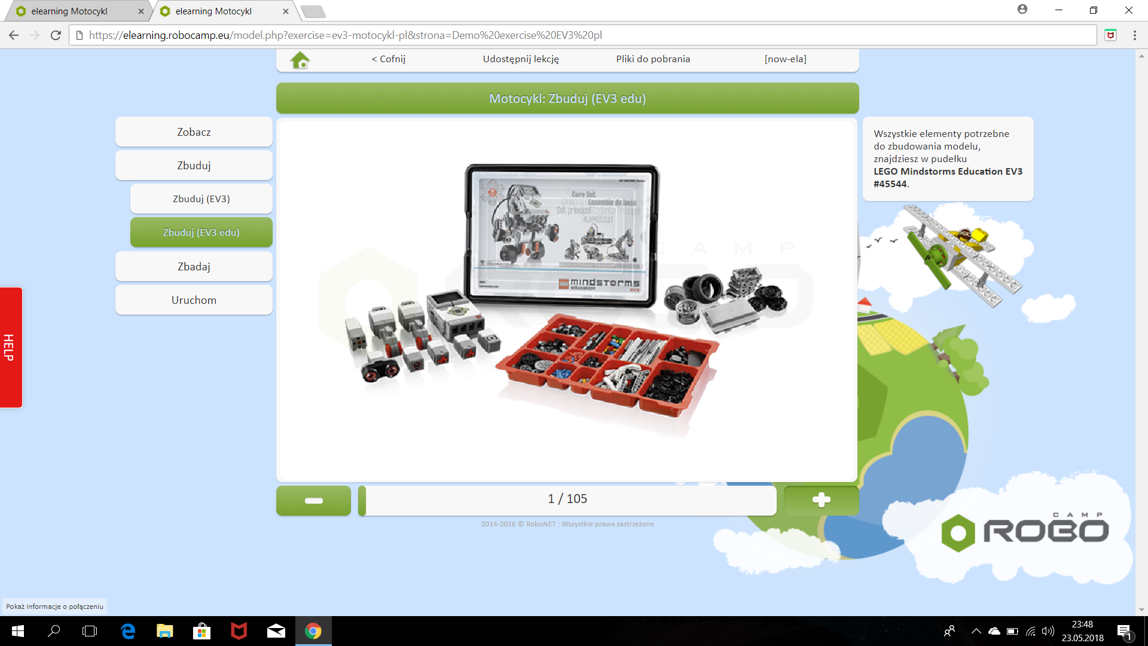Open the People icon in system tray
This screenshot has height=646, width=1148.
949,631
